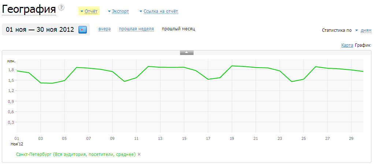
Task: Click the 07 date label on x-axis
Action: [89, 138]
